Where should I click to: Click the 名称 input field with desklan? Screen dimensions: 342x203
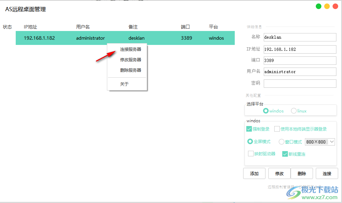(x=300, y=37)
